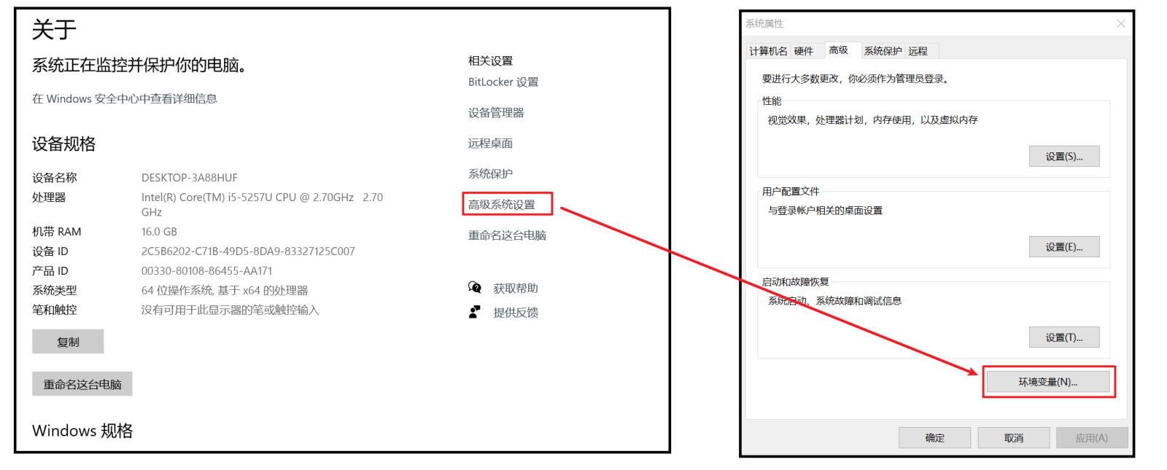
Task: Select the 系统保护 tab in dialog
Action: 883,51
